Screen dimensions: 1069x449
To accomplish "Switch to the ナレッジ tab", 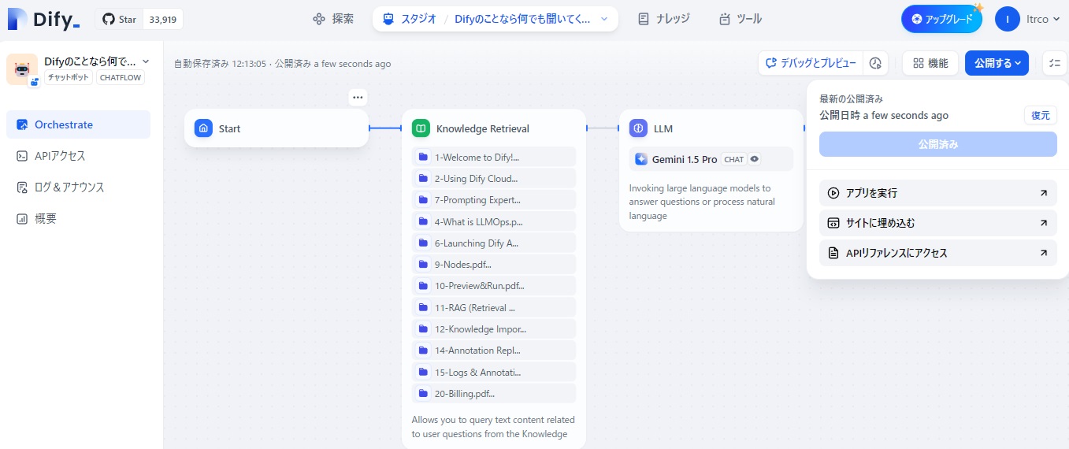I will [664, 19].
